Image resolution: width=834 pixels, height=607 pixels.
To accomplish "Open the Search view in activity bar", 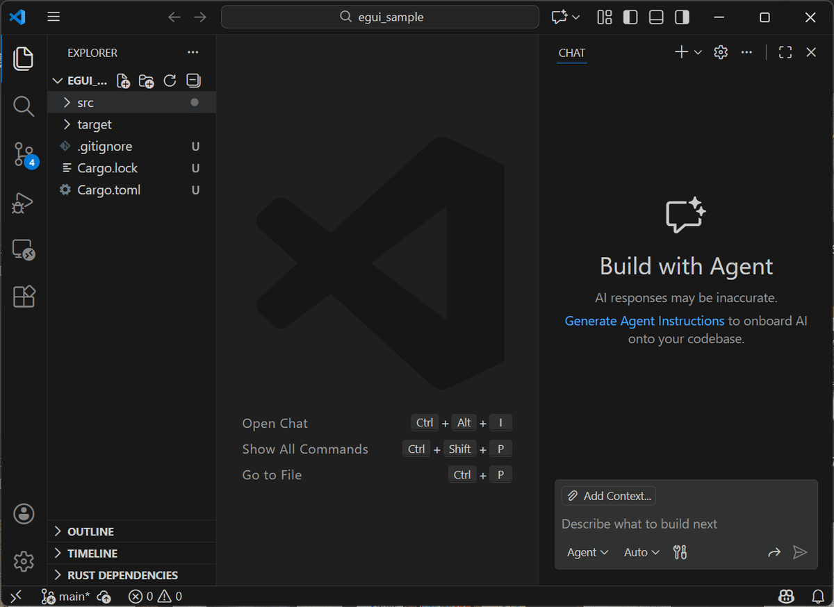I will pyautogui.click(x=24, y=106).
